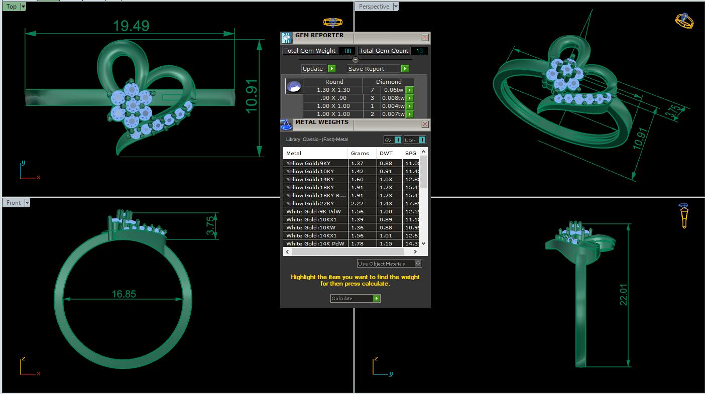Select the Yellow Gold:9KY row
Image resolution: width=705 pixels, height=394 pixels.
(x=351, y=163)
